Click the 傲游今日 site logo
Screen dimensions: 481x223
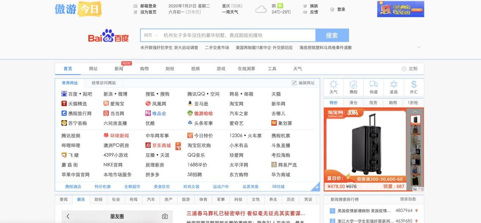click(78, 9)
